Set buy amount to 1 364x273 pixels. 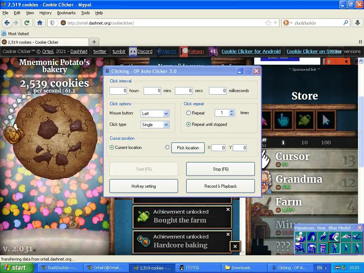tap(283, 143)
